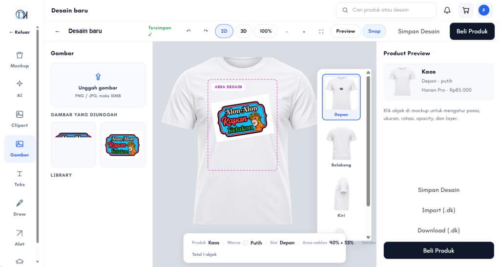Viewport: 500px width, 267px height.
Task: Click Keluar to exit the editor
Action: [x=20, y=32]
